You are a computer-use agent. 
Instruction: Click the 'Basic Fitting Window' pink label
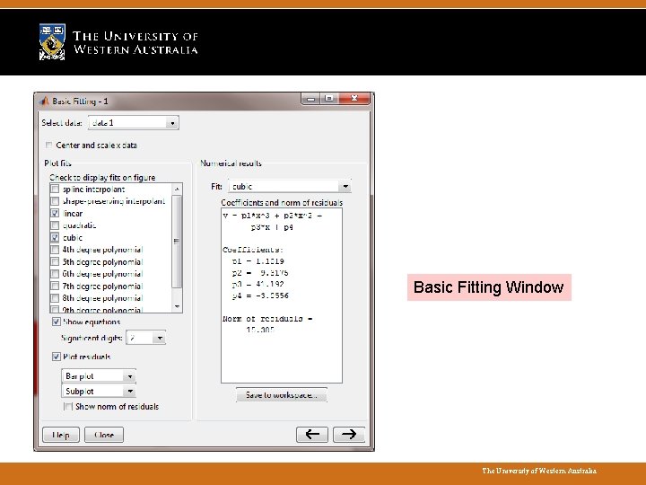pyautogui.click(x=489, y=287)
